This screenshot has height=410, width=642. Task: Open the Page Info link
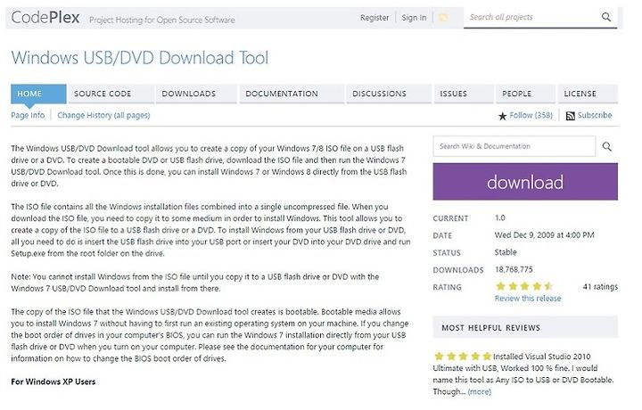click(28, 115)
